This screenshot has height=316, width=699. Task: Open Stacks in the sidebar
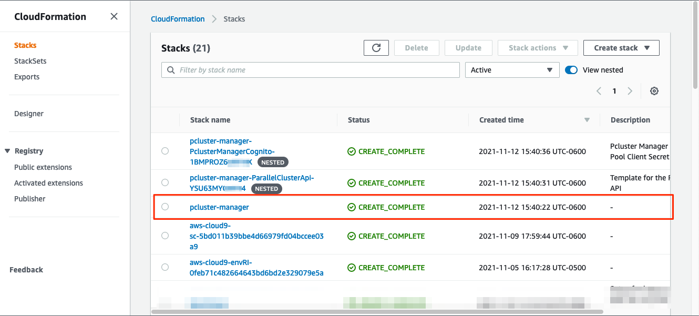pyautogui.click(x=25, y=45)
